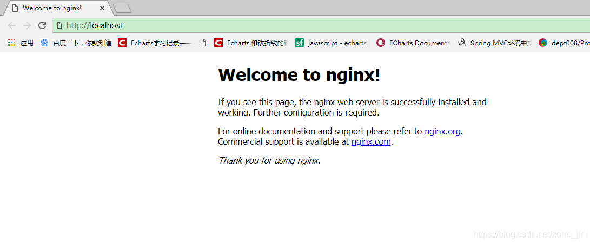Viewport: 590px width, 244px height.
Task: Click the Spring MVC bookmark icon
Action: click(x=462, y=43)
